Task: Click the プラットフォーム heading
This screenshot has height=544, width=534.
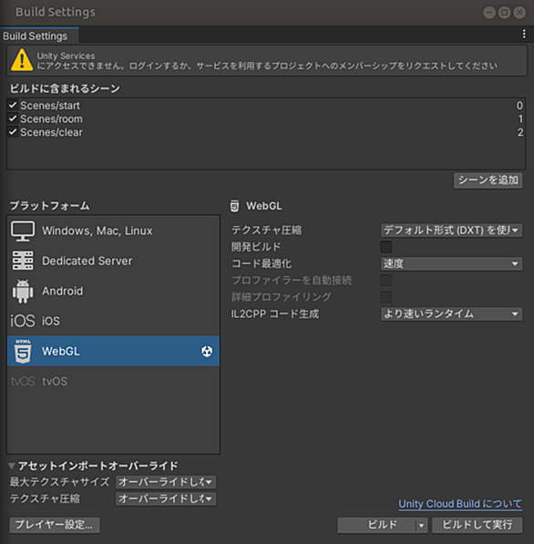Action: pyautogui.click(x=49, y=206)
